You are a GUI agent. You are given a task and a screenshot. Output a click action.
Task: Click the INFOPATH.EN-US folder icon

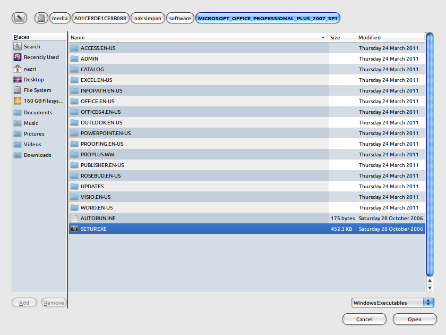(x=74, y=90)
